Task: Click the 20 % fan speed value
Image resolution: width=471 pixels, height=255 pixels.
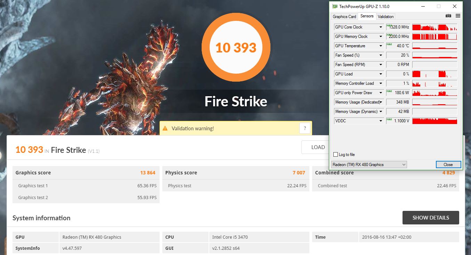Action: [x=398, y=55]
